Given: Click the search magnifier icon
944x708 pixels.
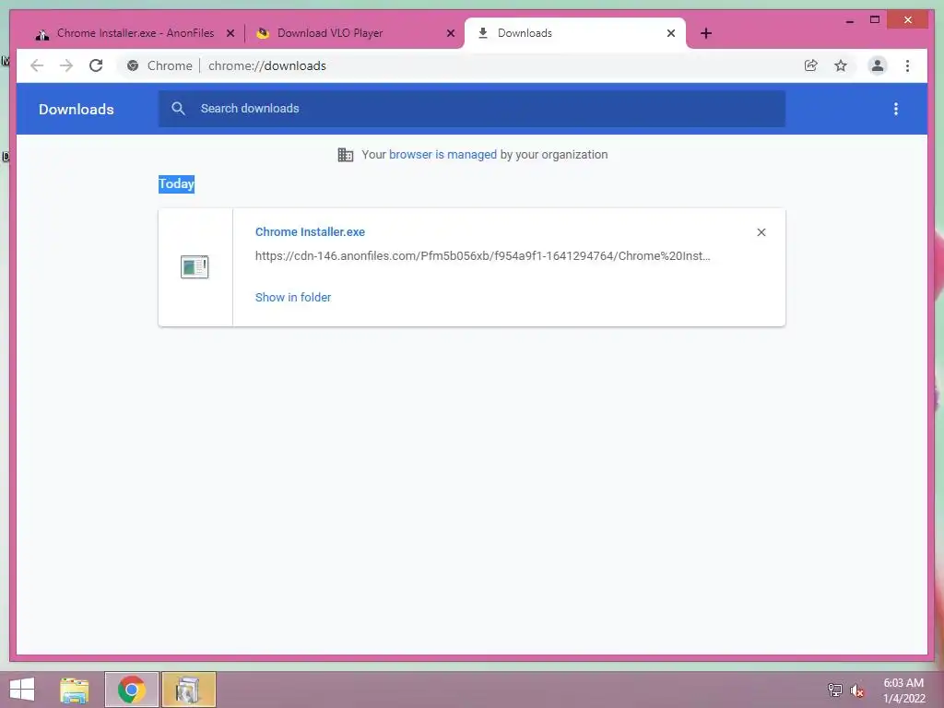Looking at the screenshot, I should pyautogui.click(x=178, y=109).
